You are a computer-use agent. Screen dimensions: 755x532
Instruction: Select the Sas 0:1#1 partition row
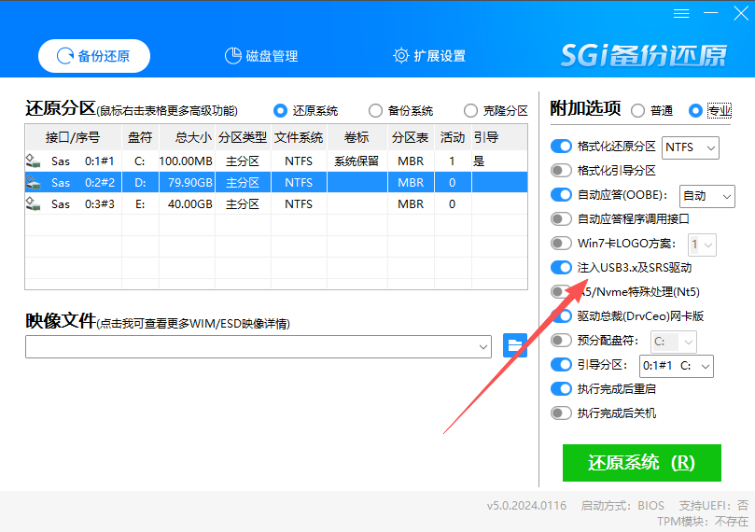click(x=276, y=161)
